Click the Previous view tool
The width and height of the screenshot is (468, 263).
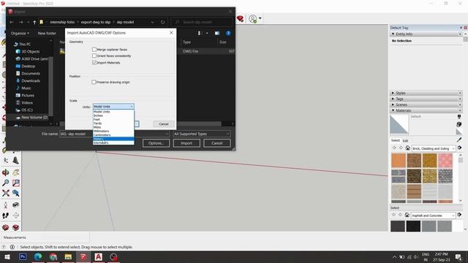point(16,193)
